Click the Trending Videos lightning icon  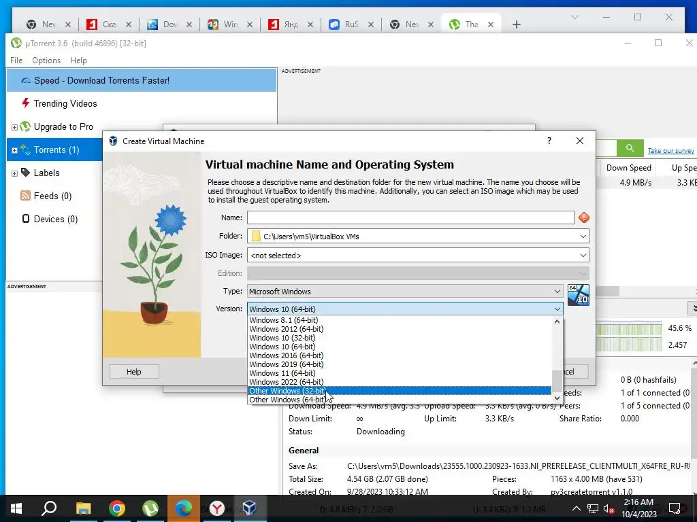[x=25, y=103]
